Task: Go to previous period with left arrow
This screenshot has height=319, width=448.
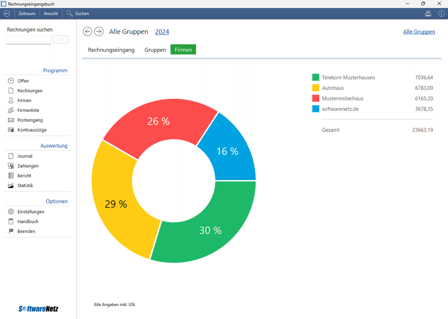Action: click(87, 31)
